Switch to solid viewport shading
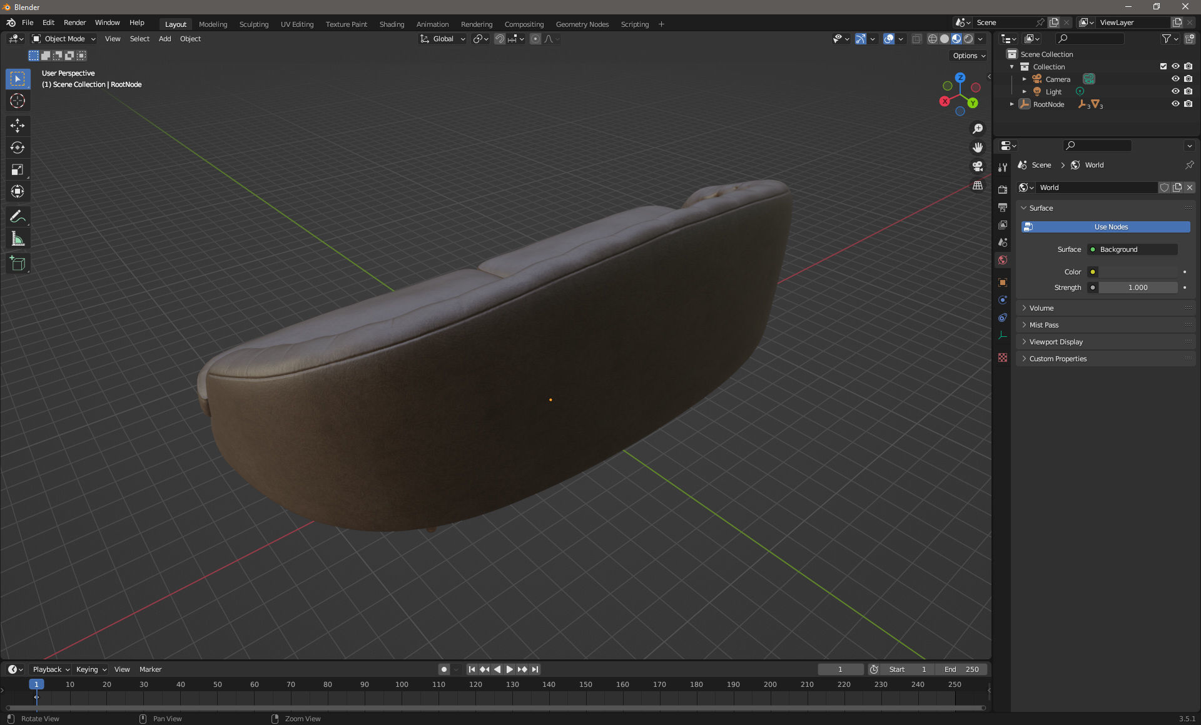Image resolution: width=1201 pixels, height=725 pixels. pyautogui.click(x=945, y=39)
